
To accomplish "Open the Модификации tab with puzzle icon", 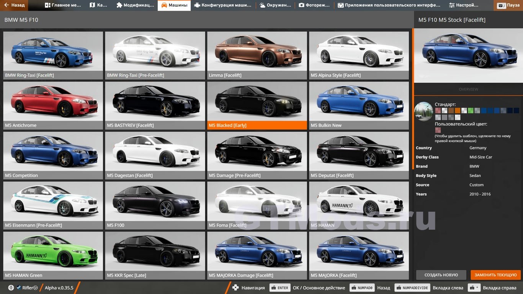I will [135, 5].
